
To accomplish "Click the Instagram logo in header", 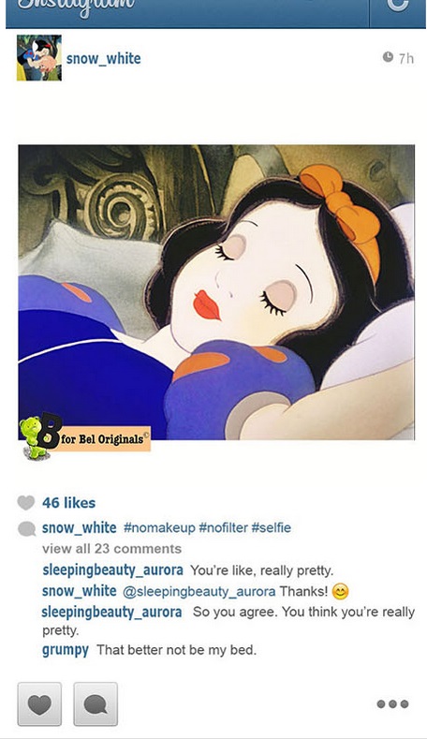I will [76, 7].
